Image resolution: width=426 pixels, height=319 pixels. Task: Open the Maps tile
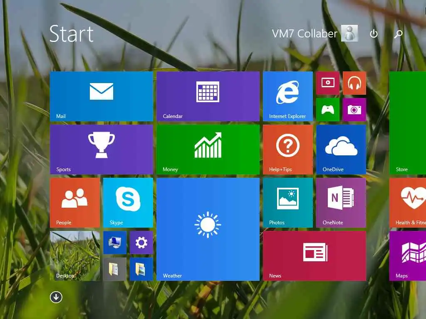coord(408,256)
